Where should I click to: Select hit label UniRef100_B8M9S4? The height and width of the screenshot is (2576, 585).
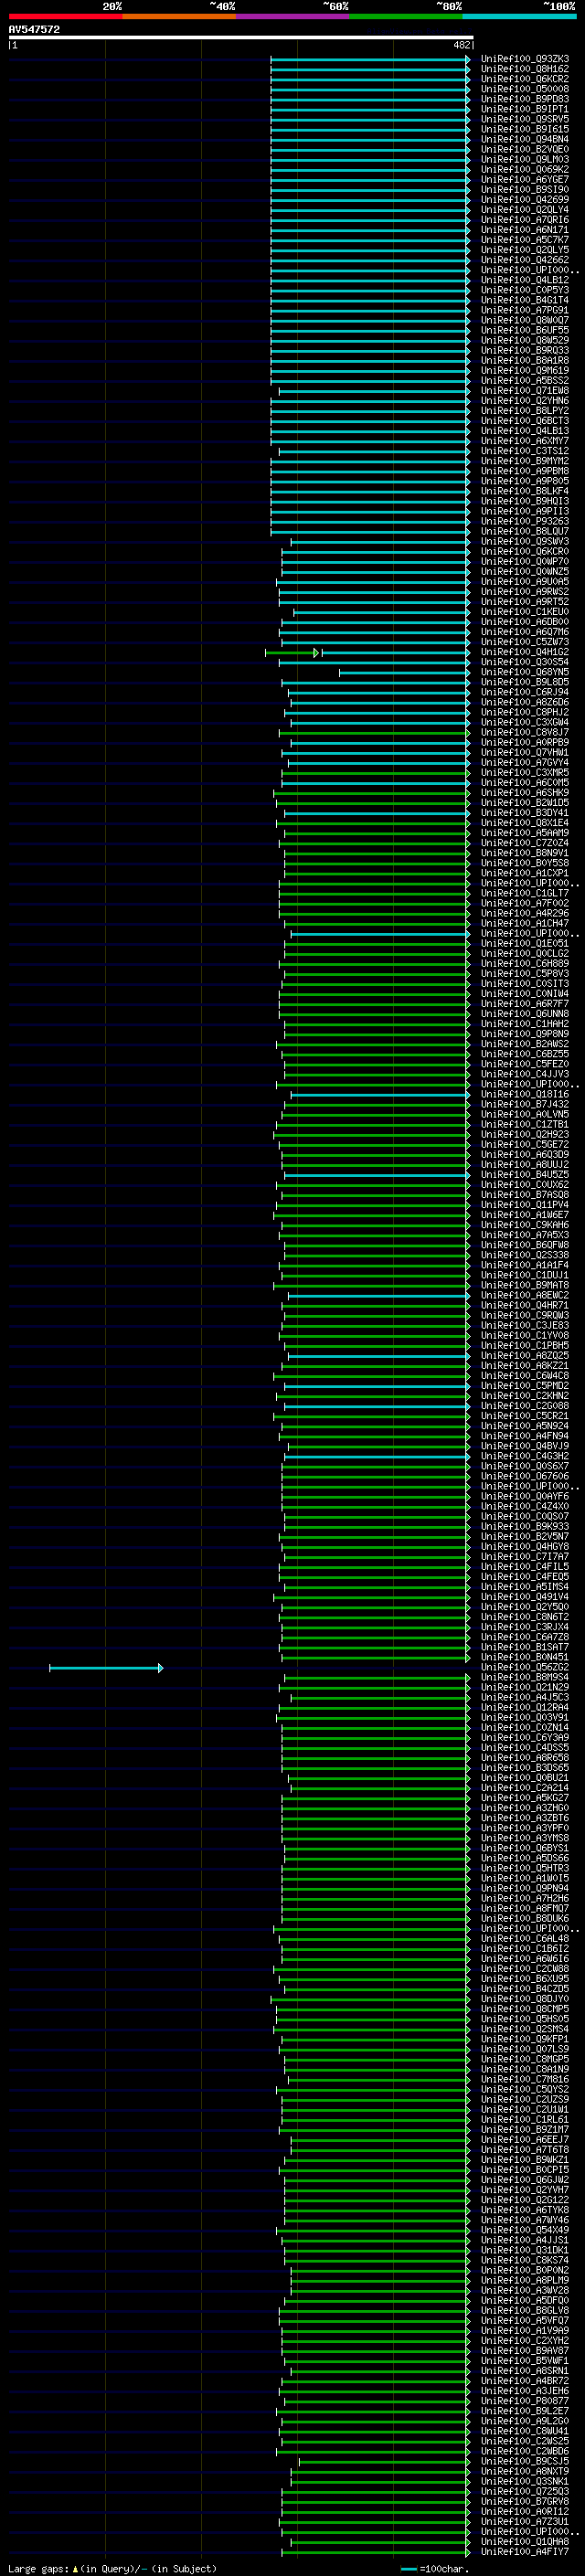[525, 1677]
